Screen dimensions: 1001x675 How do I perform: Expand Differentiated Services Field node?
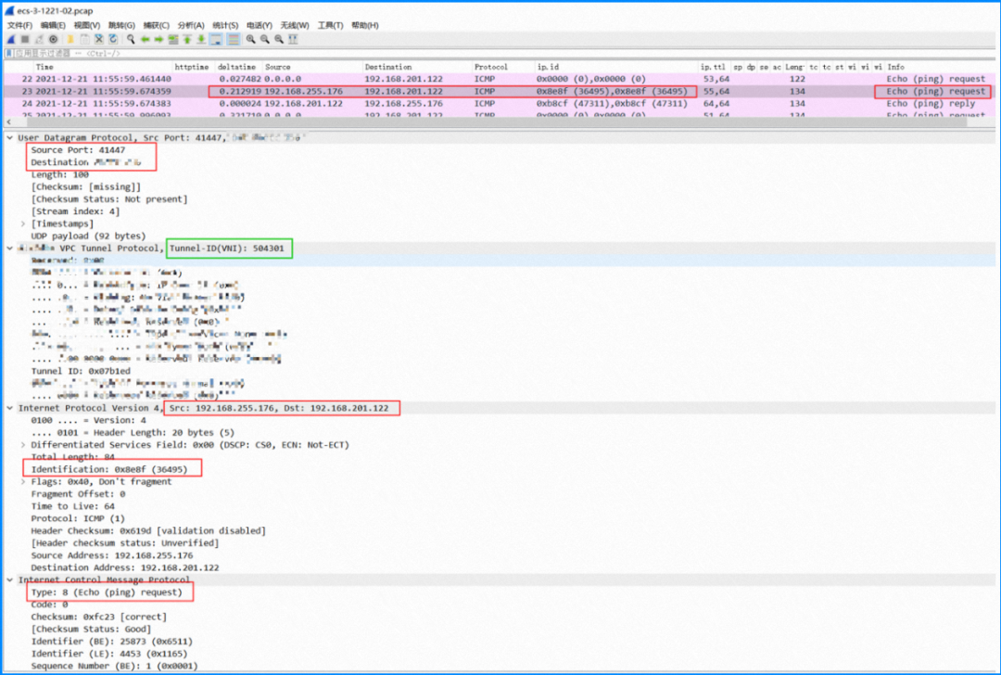[23, 445]
